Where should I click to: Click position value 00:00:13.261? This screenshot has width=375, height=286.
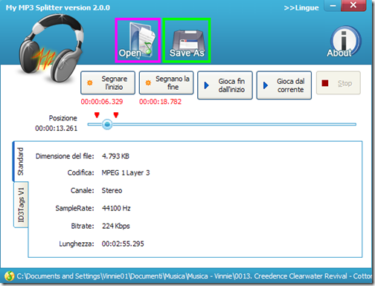(57, 129)
